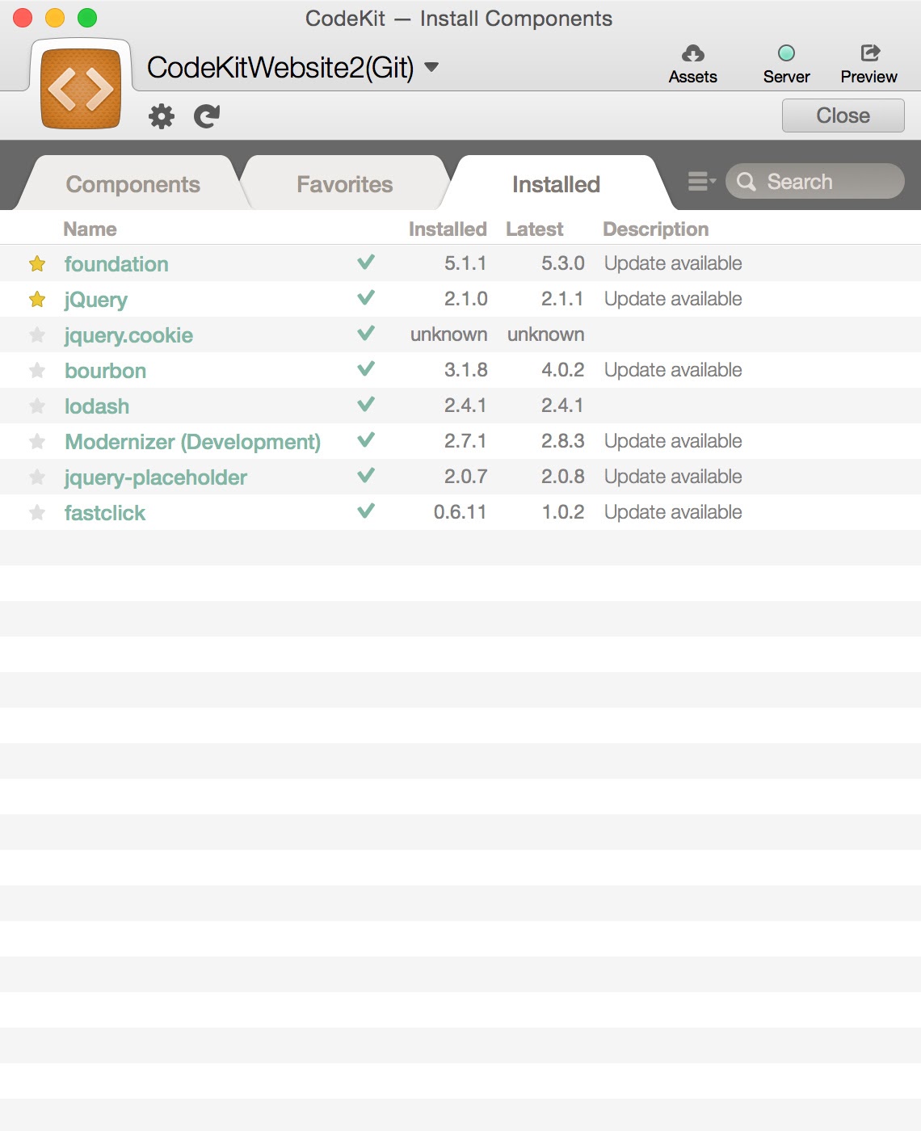Viewport: 921px width, 1131px height.
Task: Click the installed checkmark for lodash
Action: tap(366, 404)
